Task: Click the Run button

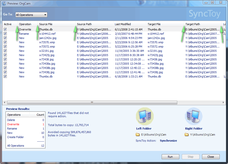Action: (x=170, y=157)
